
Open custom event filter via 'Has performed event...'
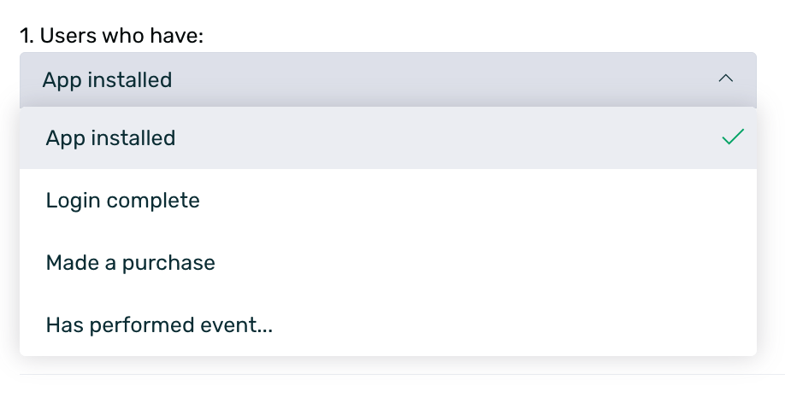(x=159, y=325)
